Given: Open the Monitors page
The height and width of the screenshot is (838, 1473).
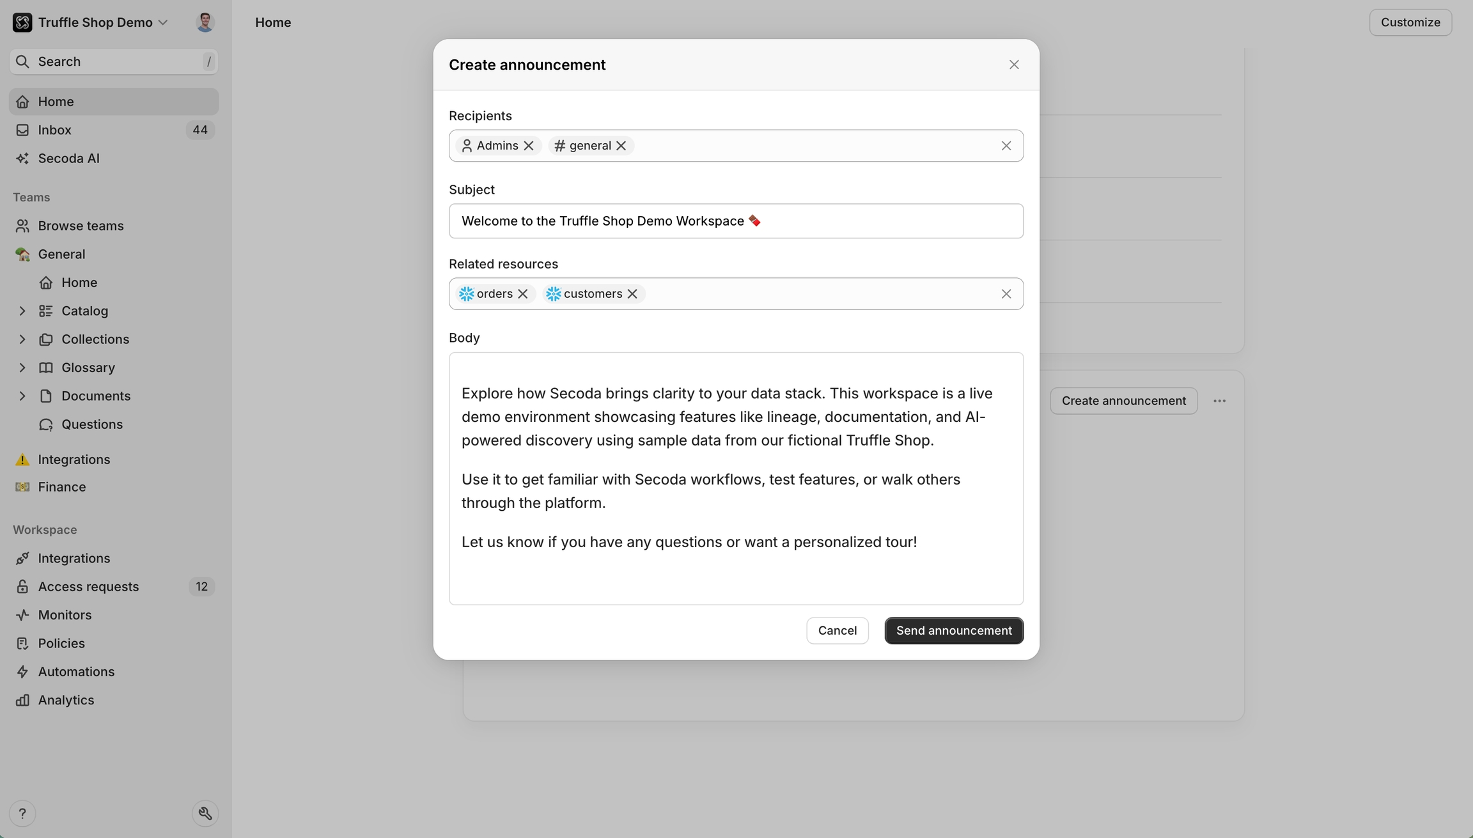Looking at the screenshot, I should point(65,615).
